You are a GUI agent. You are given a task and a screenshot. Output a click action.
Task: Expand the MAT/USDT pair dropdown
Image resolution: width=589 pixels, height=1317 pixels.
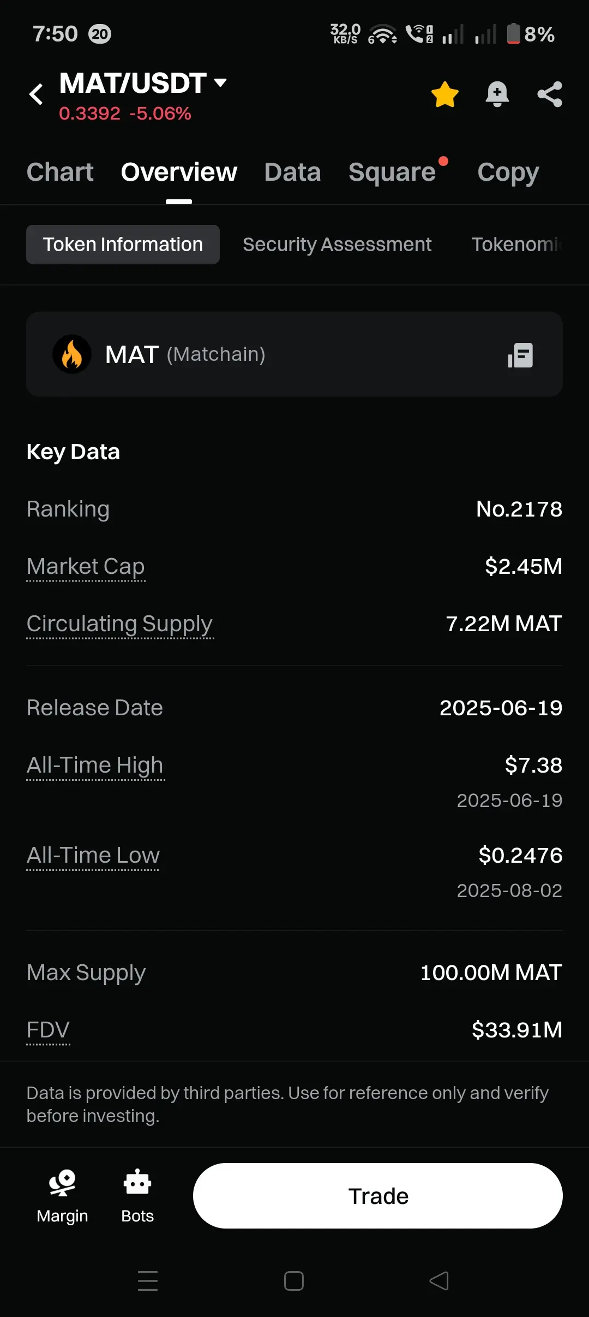pyautogui.click(x=220, y=83)
